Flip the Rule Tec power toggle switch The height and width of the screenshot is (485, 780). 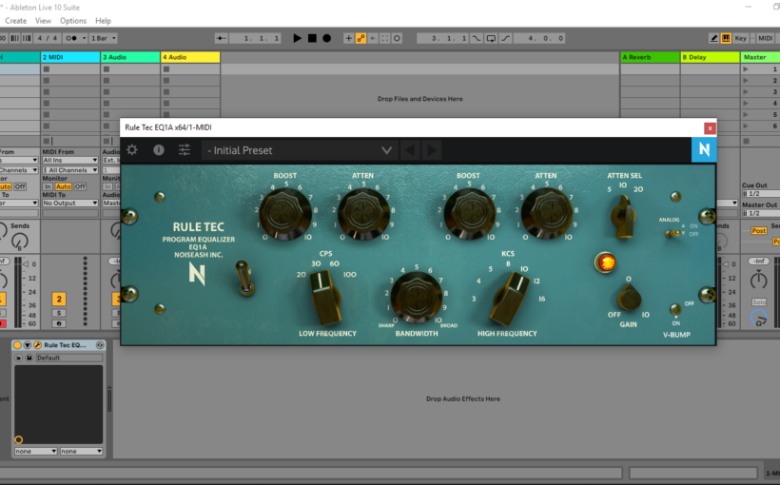(244, 278)
